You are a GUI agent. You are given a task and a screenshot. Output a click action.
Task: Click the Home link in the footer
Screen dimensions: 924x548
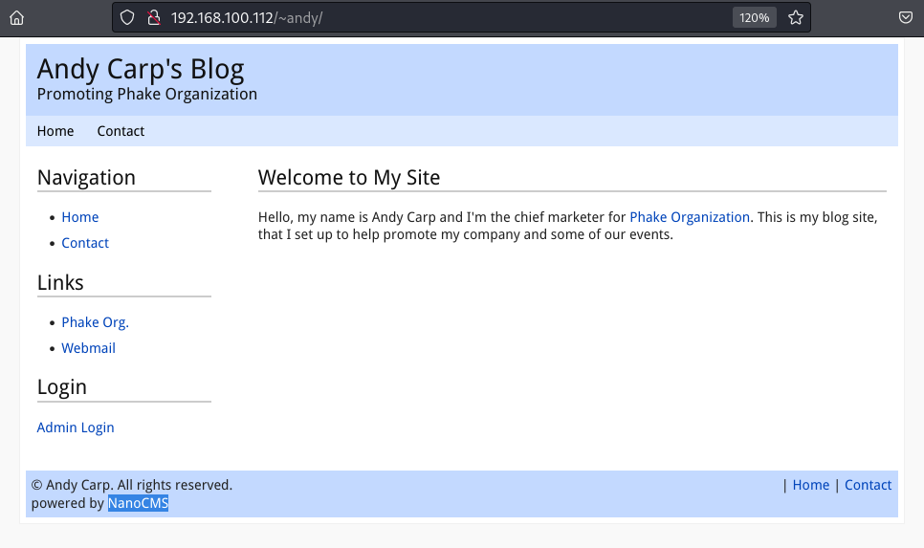(810, 485)
